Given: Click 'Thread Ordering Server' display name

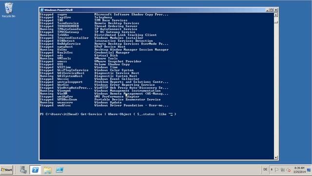Looking at the screenshot, I should (x=116, y=26).
